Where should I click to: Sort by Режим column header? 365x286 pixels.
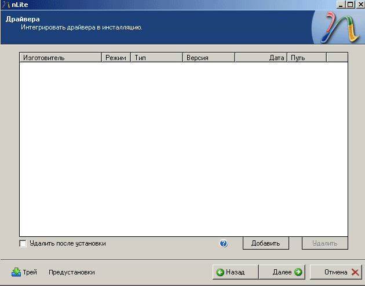[x=116, y=58]
